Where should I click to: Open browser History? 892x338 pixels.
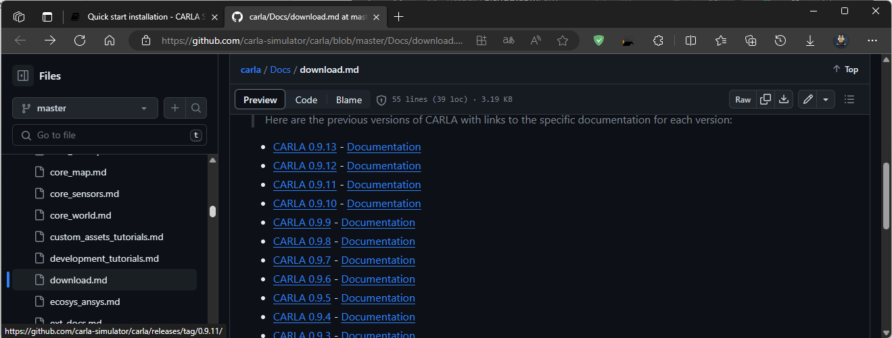pos(780,40)
